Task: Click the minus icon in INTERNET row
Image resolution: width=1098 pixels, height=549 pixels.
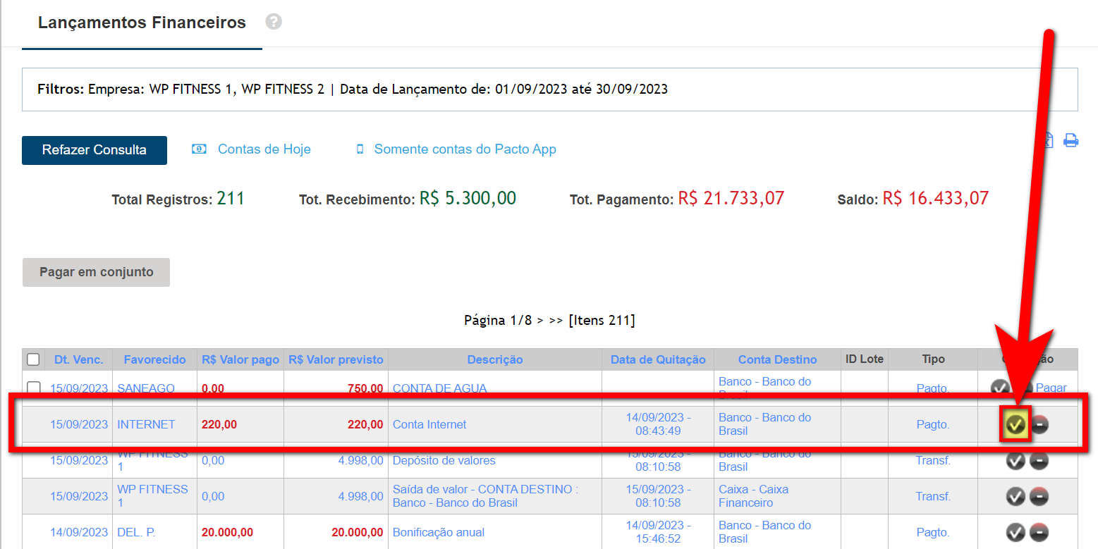Action: click(1039, 424)
